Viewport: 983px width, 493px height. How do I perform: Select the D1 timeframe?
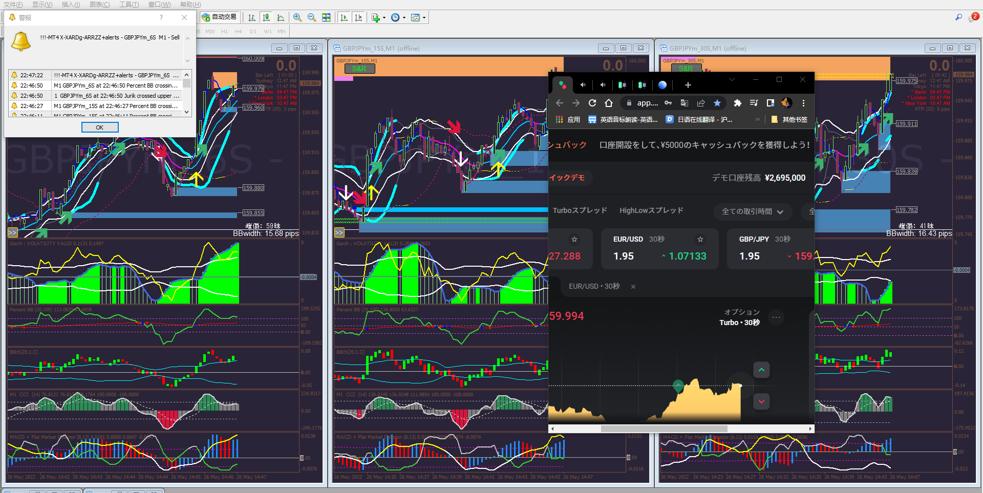click(253, 32)
